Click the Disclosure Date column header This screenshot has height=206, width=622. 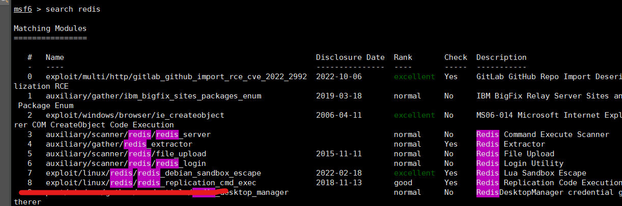coord(350,57)
